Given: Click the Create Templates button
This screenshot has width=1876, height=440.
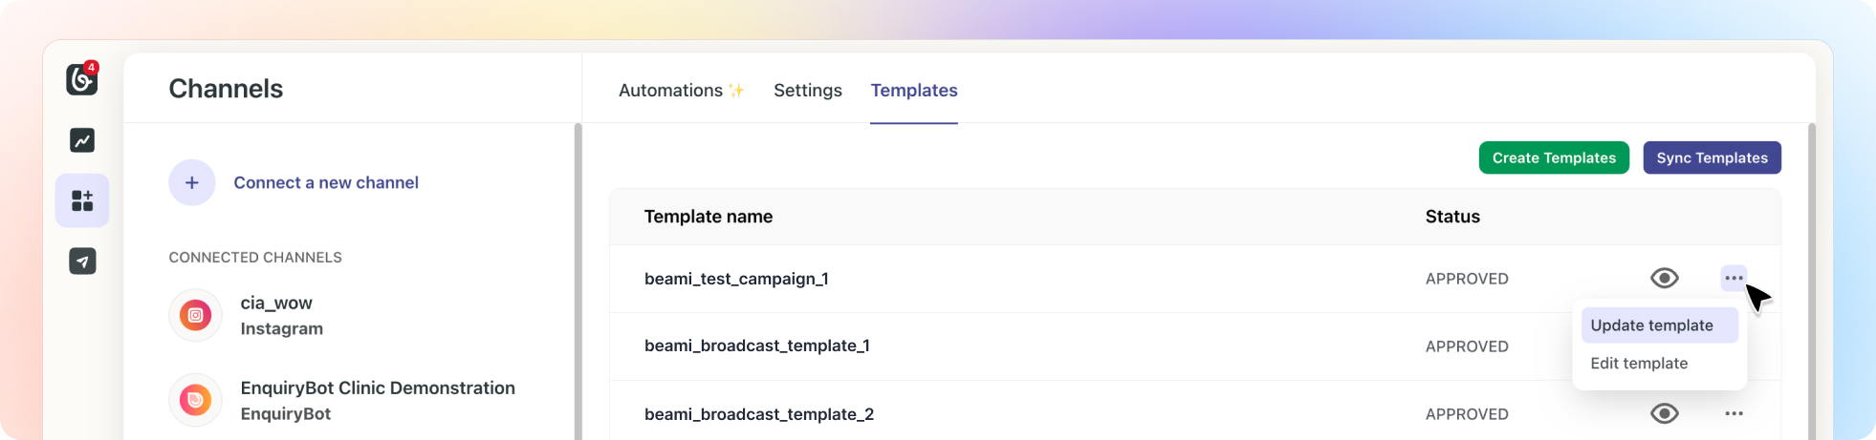Looking at the screenshot, I should coord(1554,157).
